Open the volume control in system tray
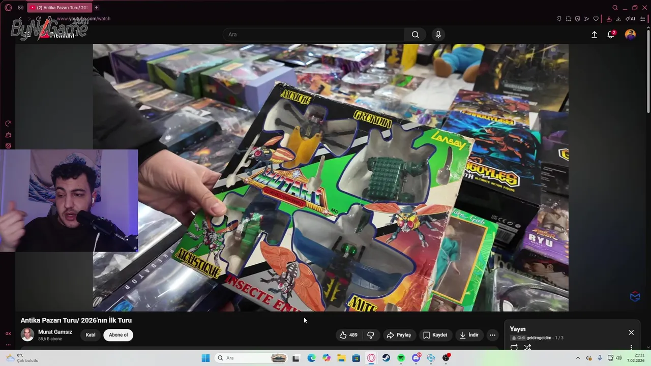 click(x=618, y=358)
